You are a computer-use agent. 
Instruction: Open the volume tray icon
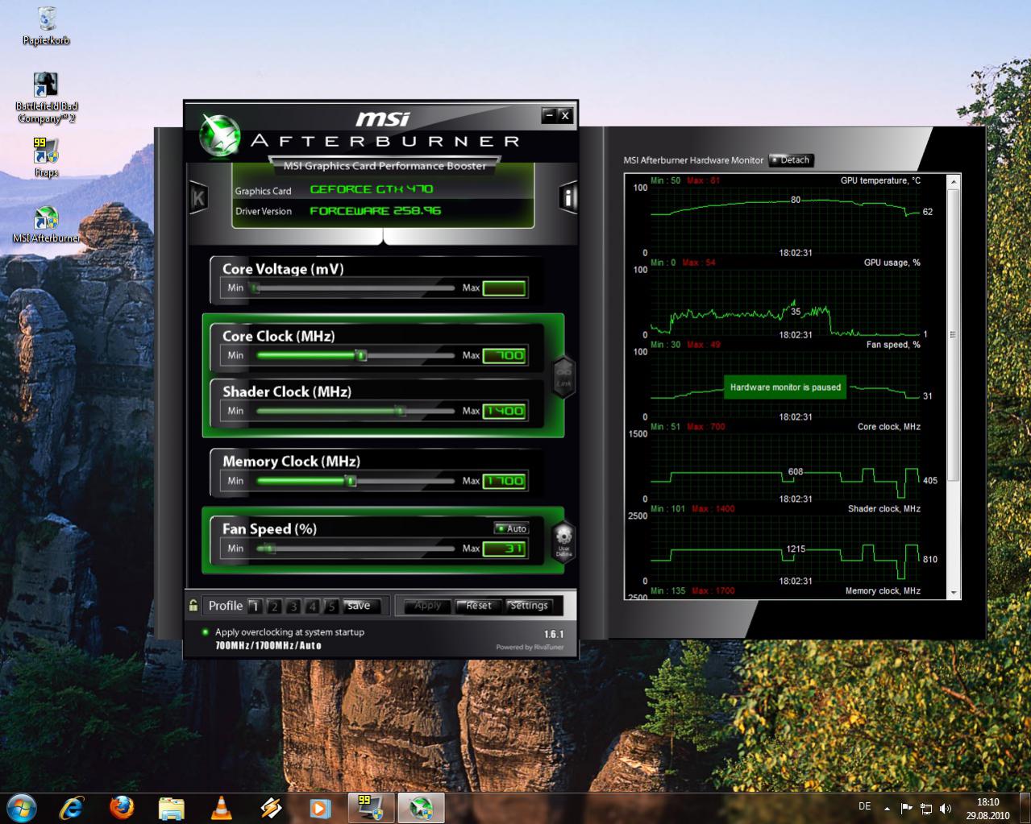point(946,809)
